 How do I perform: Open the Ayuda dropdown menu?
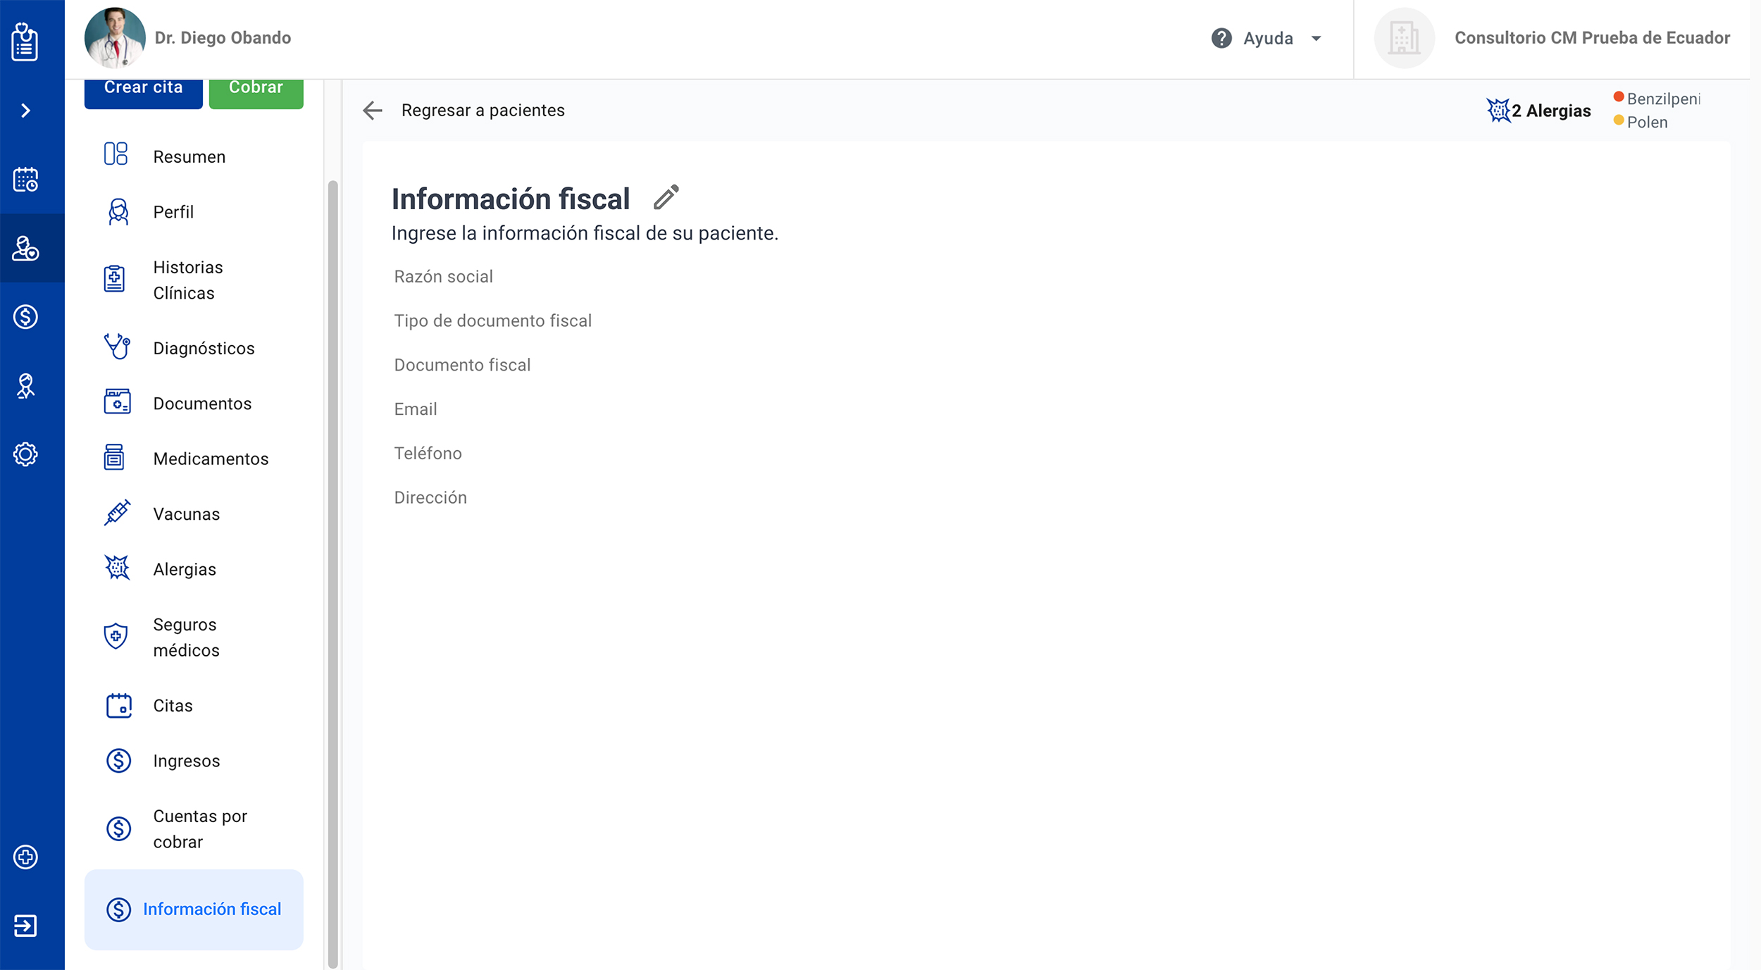coord(1267,38)
